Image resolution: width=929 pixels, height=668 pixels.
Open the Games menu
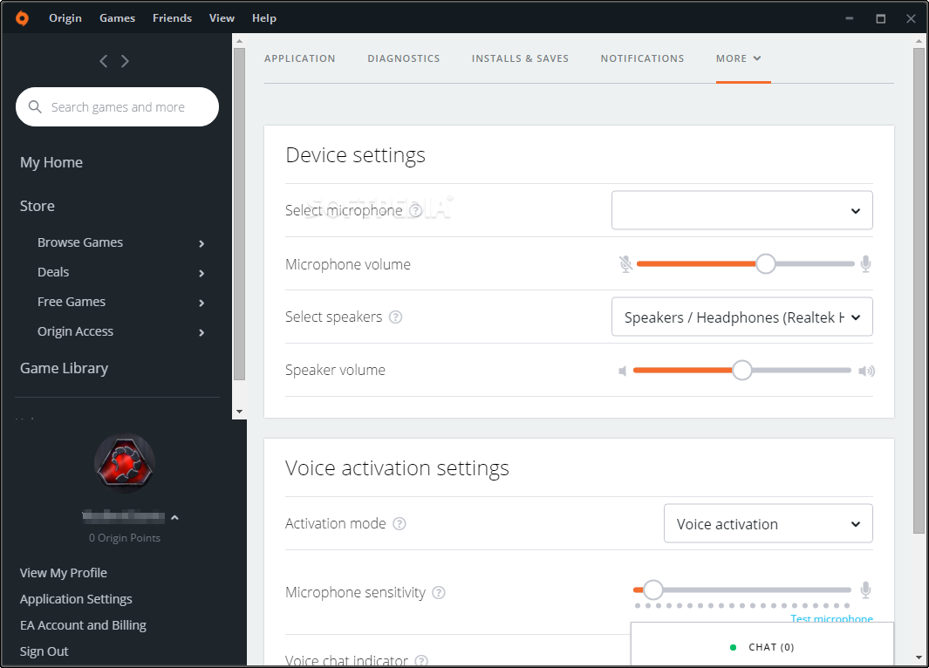point(117,18)
